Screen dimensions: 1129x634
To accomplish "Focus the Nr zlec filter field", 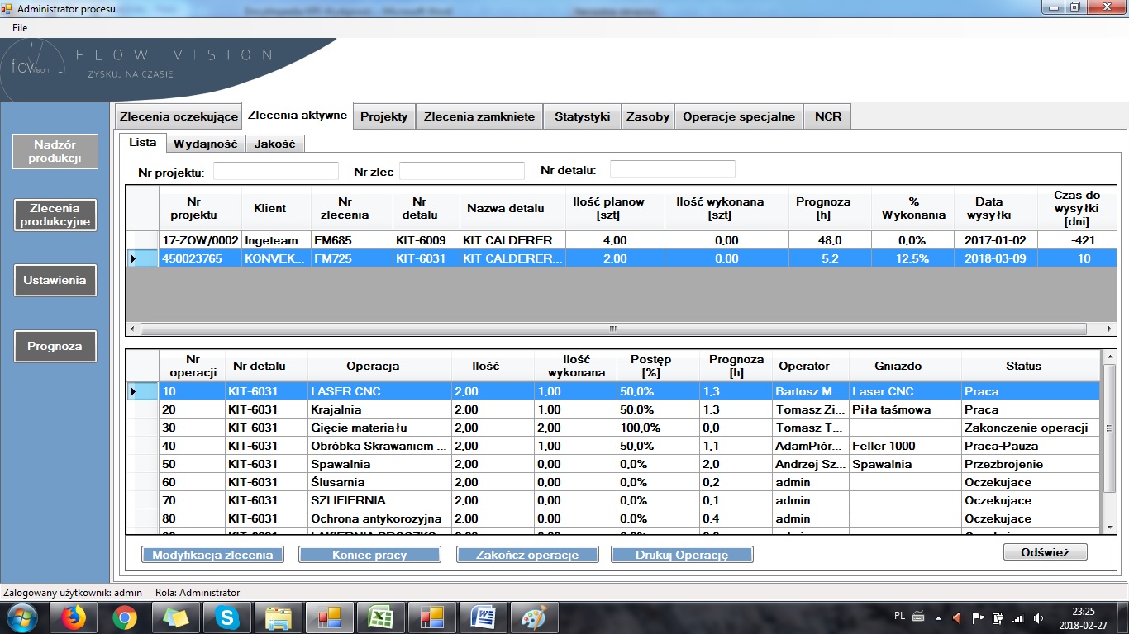I will pos(462,171).
